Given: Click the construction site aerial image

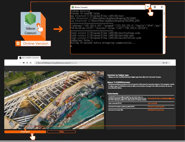Looking at the screenshot, I should click(54, 100).
